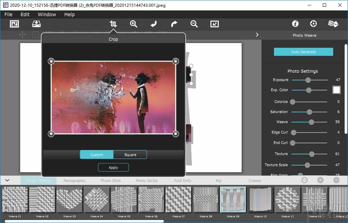Switch to the Photo Slice tab
348x223 pixels.
click(x=110, y=181)
